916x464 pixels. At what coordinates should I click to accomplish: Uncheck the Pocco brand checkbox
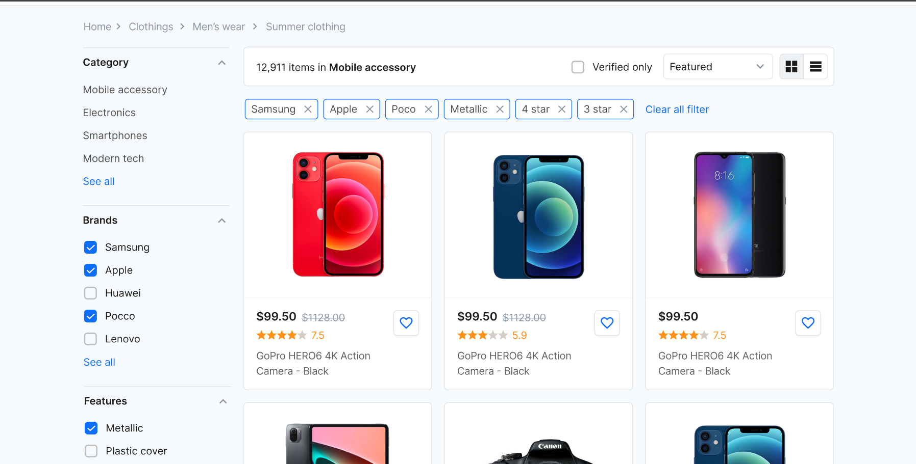(90, 316)
